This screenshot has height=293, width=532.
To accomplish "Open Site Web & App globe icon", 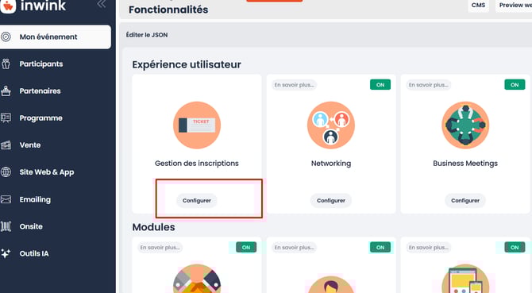I will pyautogui.click(x=6, y=172).
